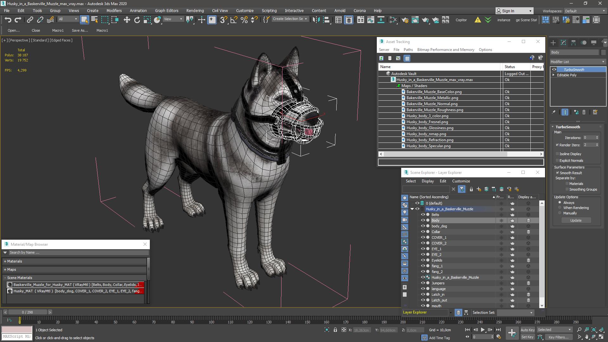Click the object color swatch beside Body

pyautogui.click(x=603, y=52)
